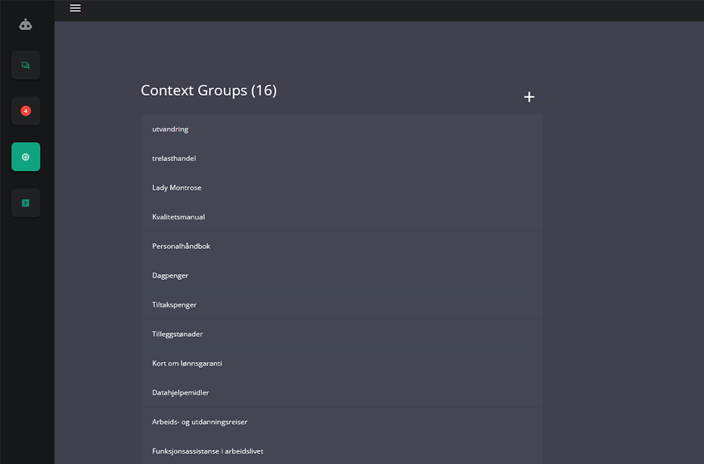This screenshot has height=464, width=704.
Task: Add a new context group
Action: point(529,97)
